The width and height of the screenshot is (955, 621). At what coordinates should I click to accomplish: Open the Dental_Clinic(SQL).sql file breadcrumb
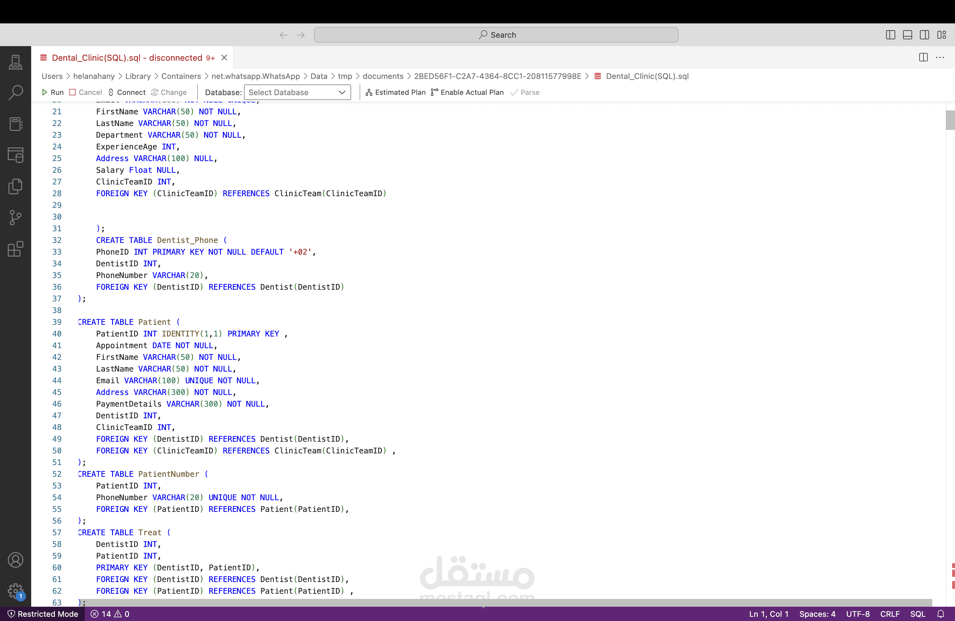pos(641,76)
